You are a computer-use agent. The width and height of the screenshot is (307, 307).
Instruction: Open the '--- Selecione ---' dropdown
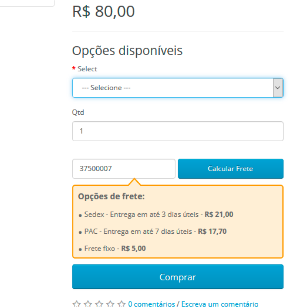tap(173, 88)
